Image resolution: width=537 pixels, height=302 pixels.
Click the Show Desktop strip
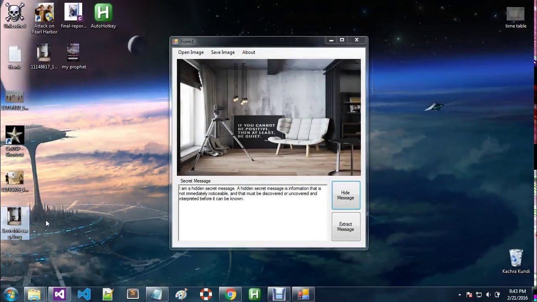click(534, 294)
